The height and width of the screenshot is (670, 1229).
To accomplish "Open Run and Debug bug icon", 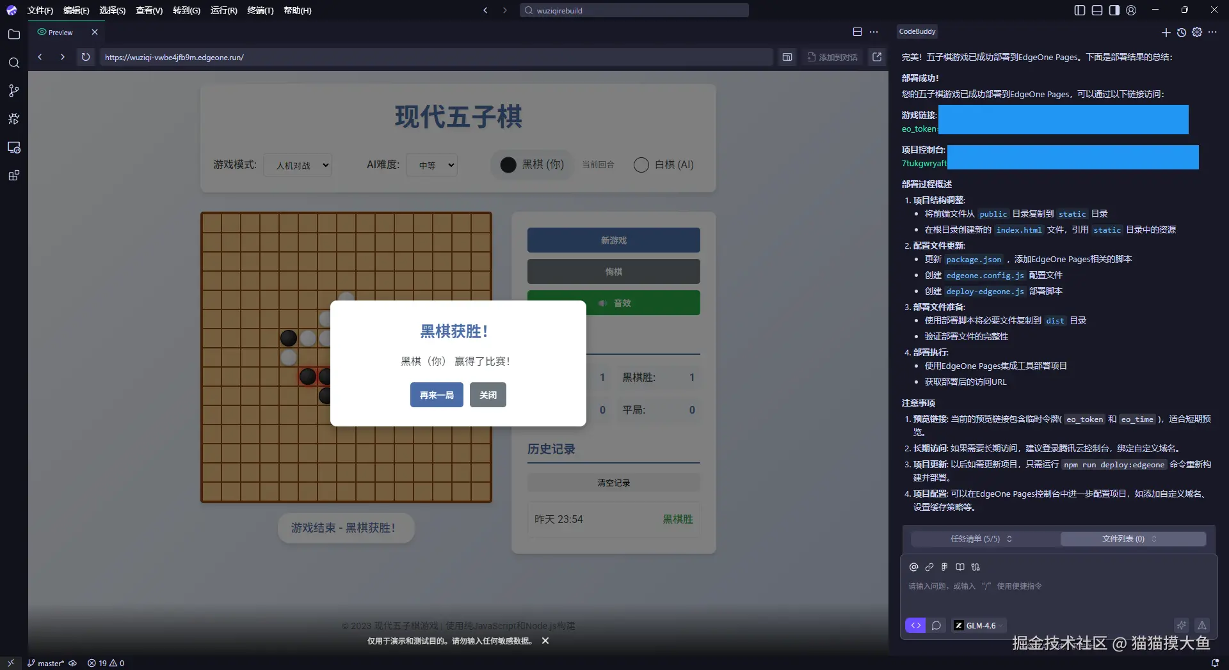I will [x=14, y=119].
